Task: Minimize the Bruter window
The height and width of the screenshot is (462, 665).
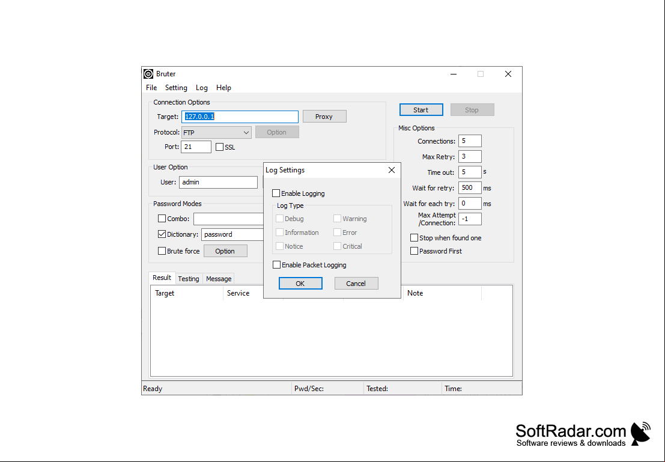Action: 454,74
